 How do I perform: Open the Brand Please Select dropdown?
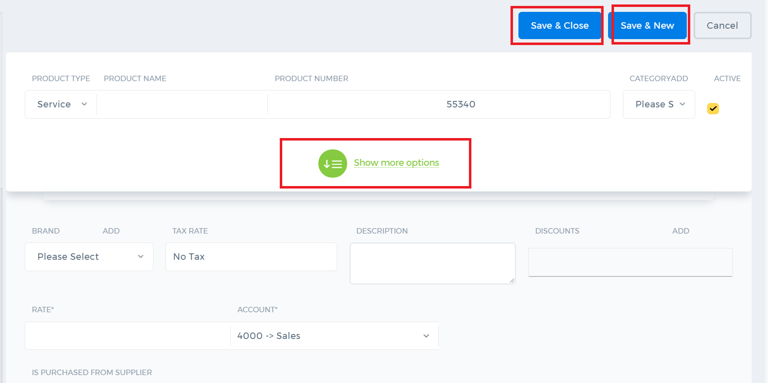click(89, 257)
